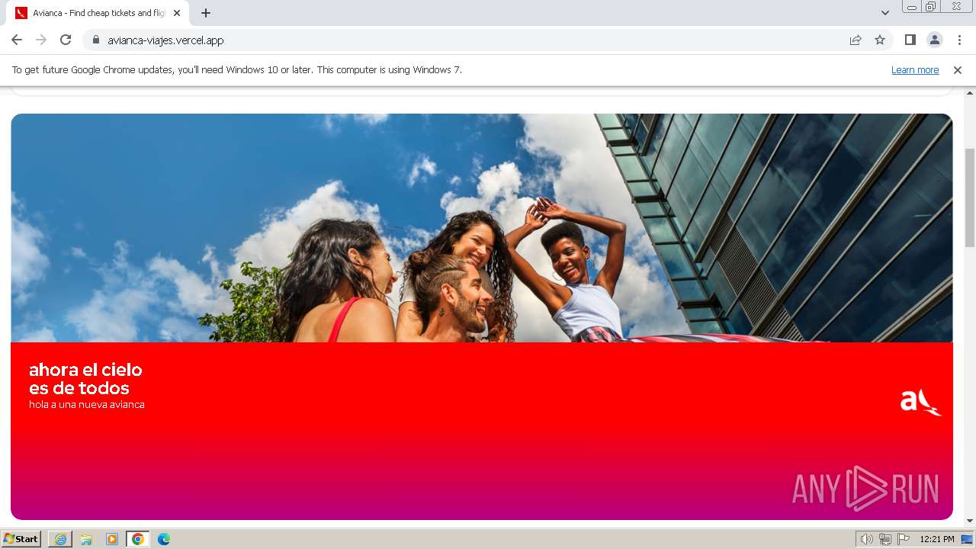This screenshot has height=549, width=976.
Task: Click the vertical scrollbar thumb
Action: point(970,198)
